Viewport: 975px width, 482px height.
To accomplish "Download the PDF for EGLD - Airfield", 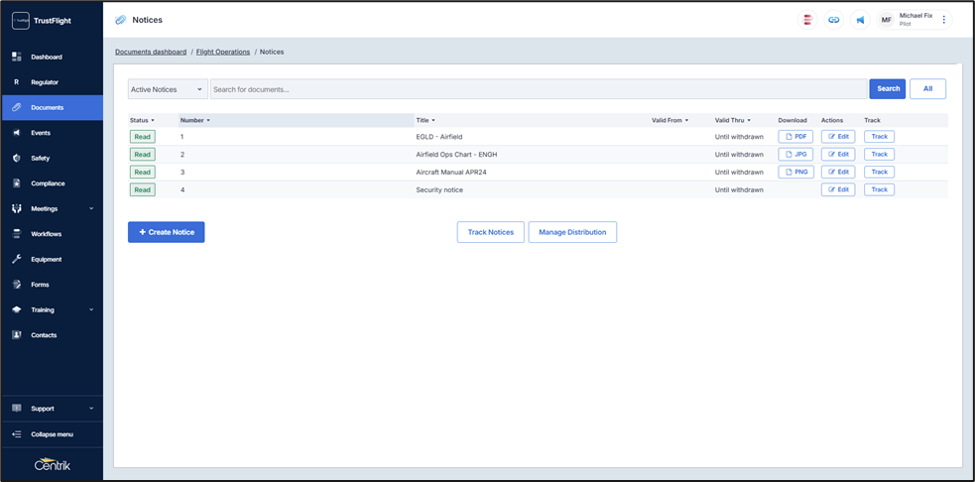I will 795,137.
